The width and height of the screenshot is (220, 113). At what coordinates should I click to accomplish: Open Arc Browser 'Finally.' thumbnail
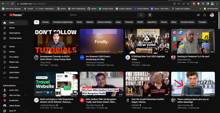click(x=102, y=41)
